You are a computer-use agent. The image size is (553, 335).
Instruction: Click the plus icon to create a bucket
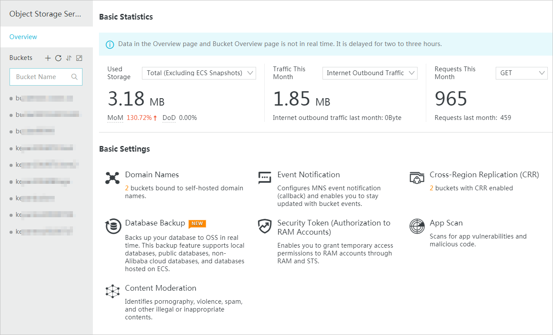pyautogui.click(x=48, y=58)
